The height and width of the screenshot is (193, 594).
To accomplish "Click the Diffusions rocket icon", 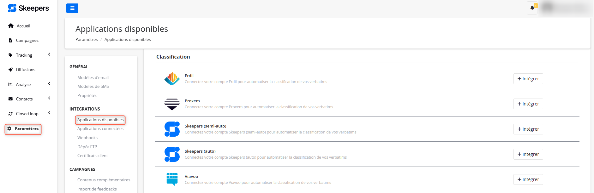I will [x=10, y=70].
